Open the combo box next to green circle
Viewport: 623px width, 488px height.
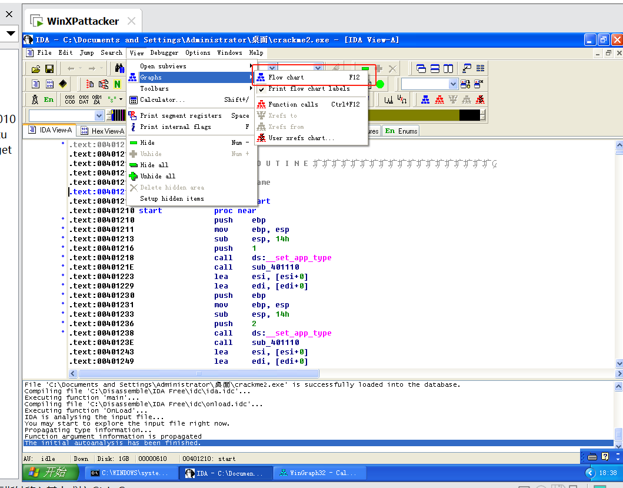[x=453, y=84]
